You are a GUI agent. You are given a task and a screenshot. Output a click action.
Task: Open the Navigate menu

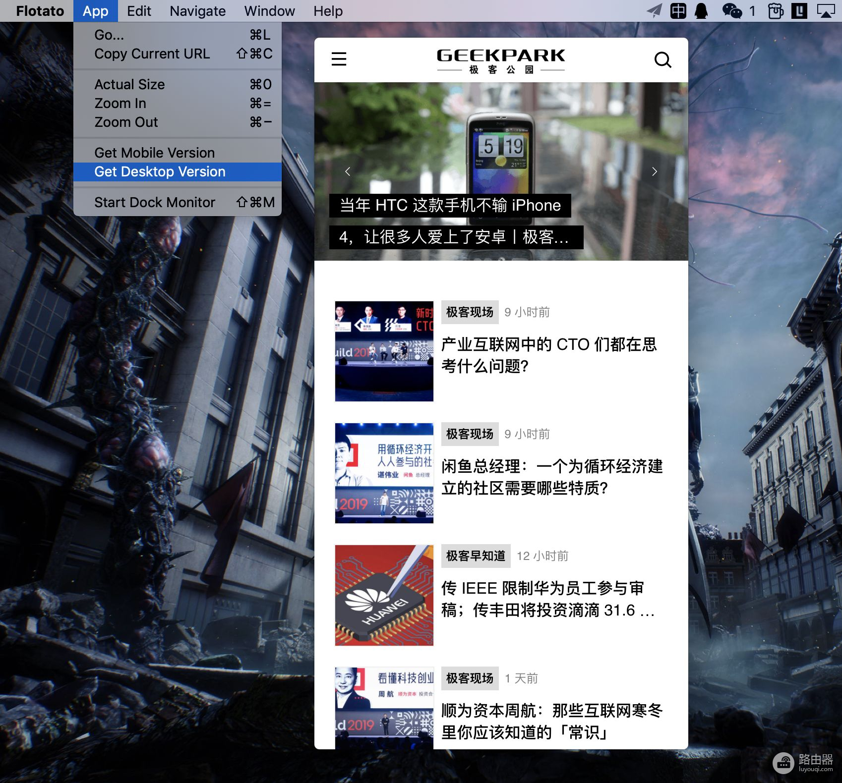click(x=197, y=11)
